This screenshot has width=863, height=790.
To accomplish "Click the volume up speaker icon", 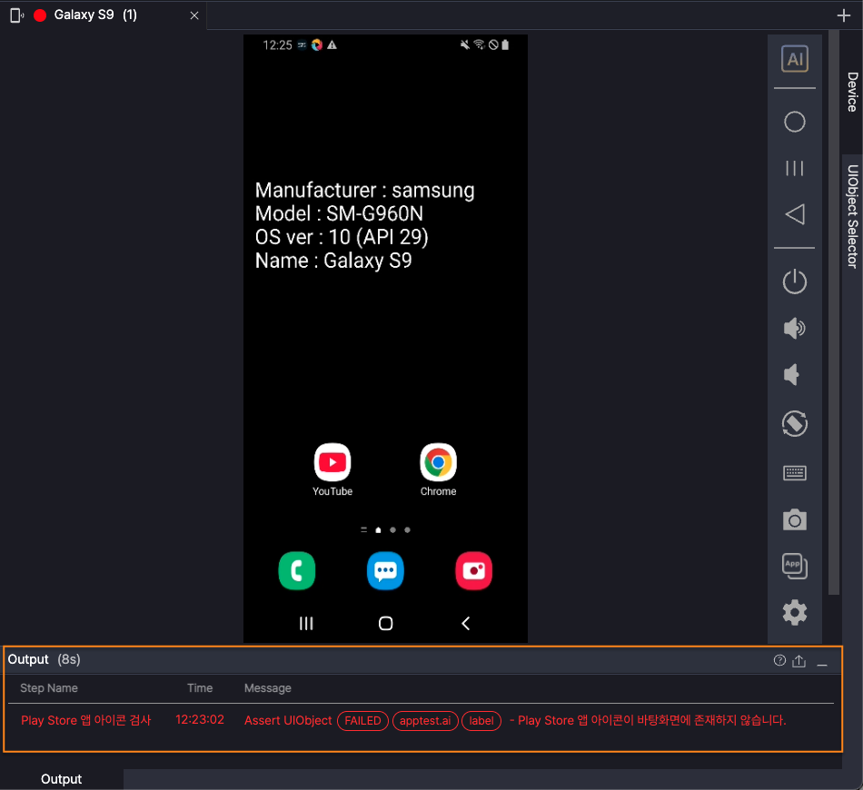I will pos(795,328).
